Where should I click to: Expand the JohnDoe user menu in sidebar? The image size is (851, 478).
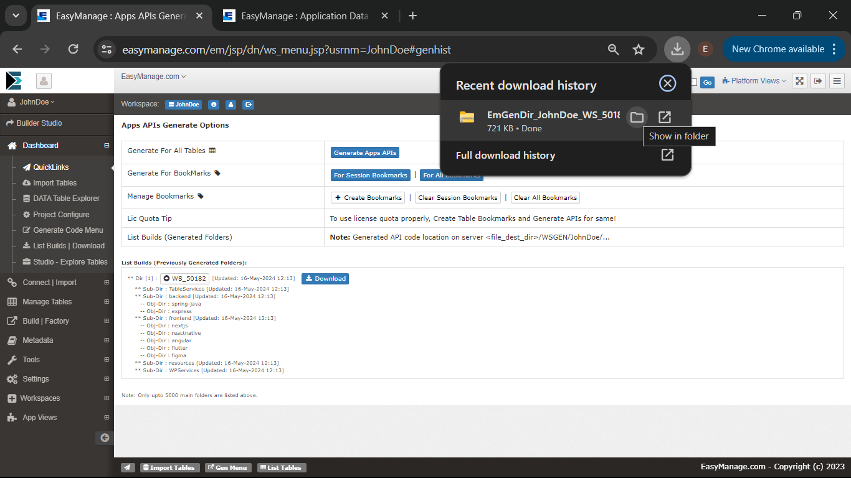[31, 102]
